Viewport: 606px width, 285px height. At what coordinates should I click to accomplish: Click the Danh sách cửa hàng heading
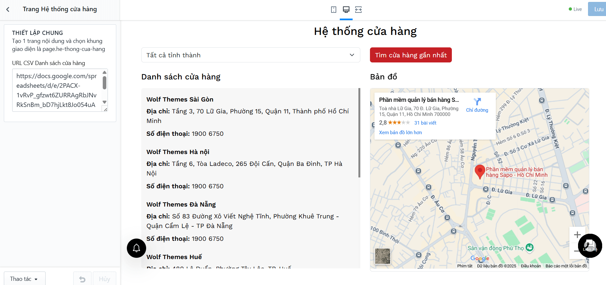(x=181, y=77)
